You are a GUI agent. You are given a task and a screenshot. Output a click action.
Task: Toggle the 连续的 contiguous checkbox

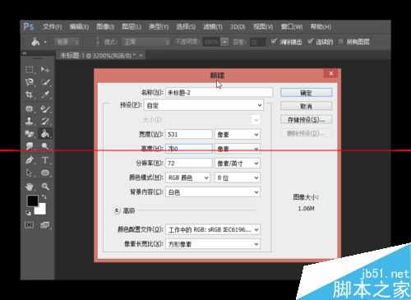(310, 42)
